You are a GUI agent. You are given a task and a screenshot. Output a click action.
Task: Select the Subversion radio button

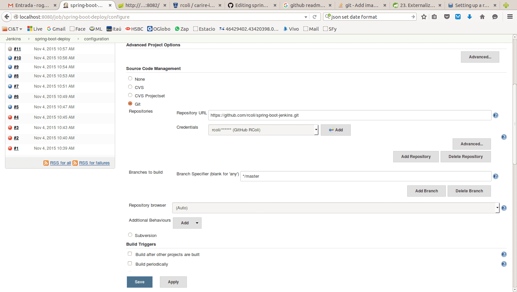pos(130,235)
